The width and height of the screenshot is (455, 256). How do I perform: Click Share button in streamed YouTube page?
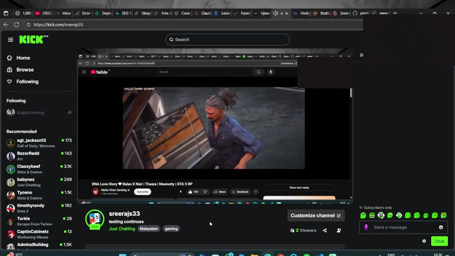(219, 192)
